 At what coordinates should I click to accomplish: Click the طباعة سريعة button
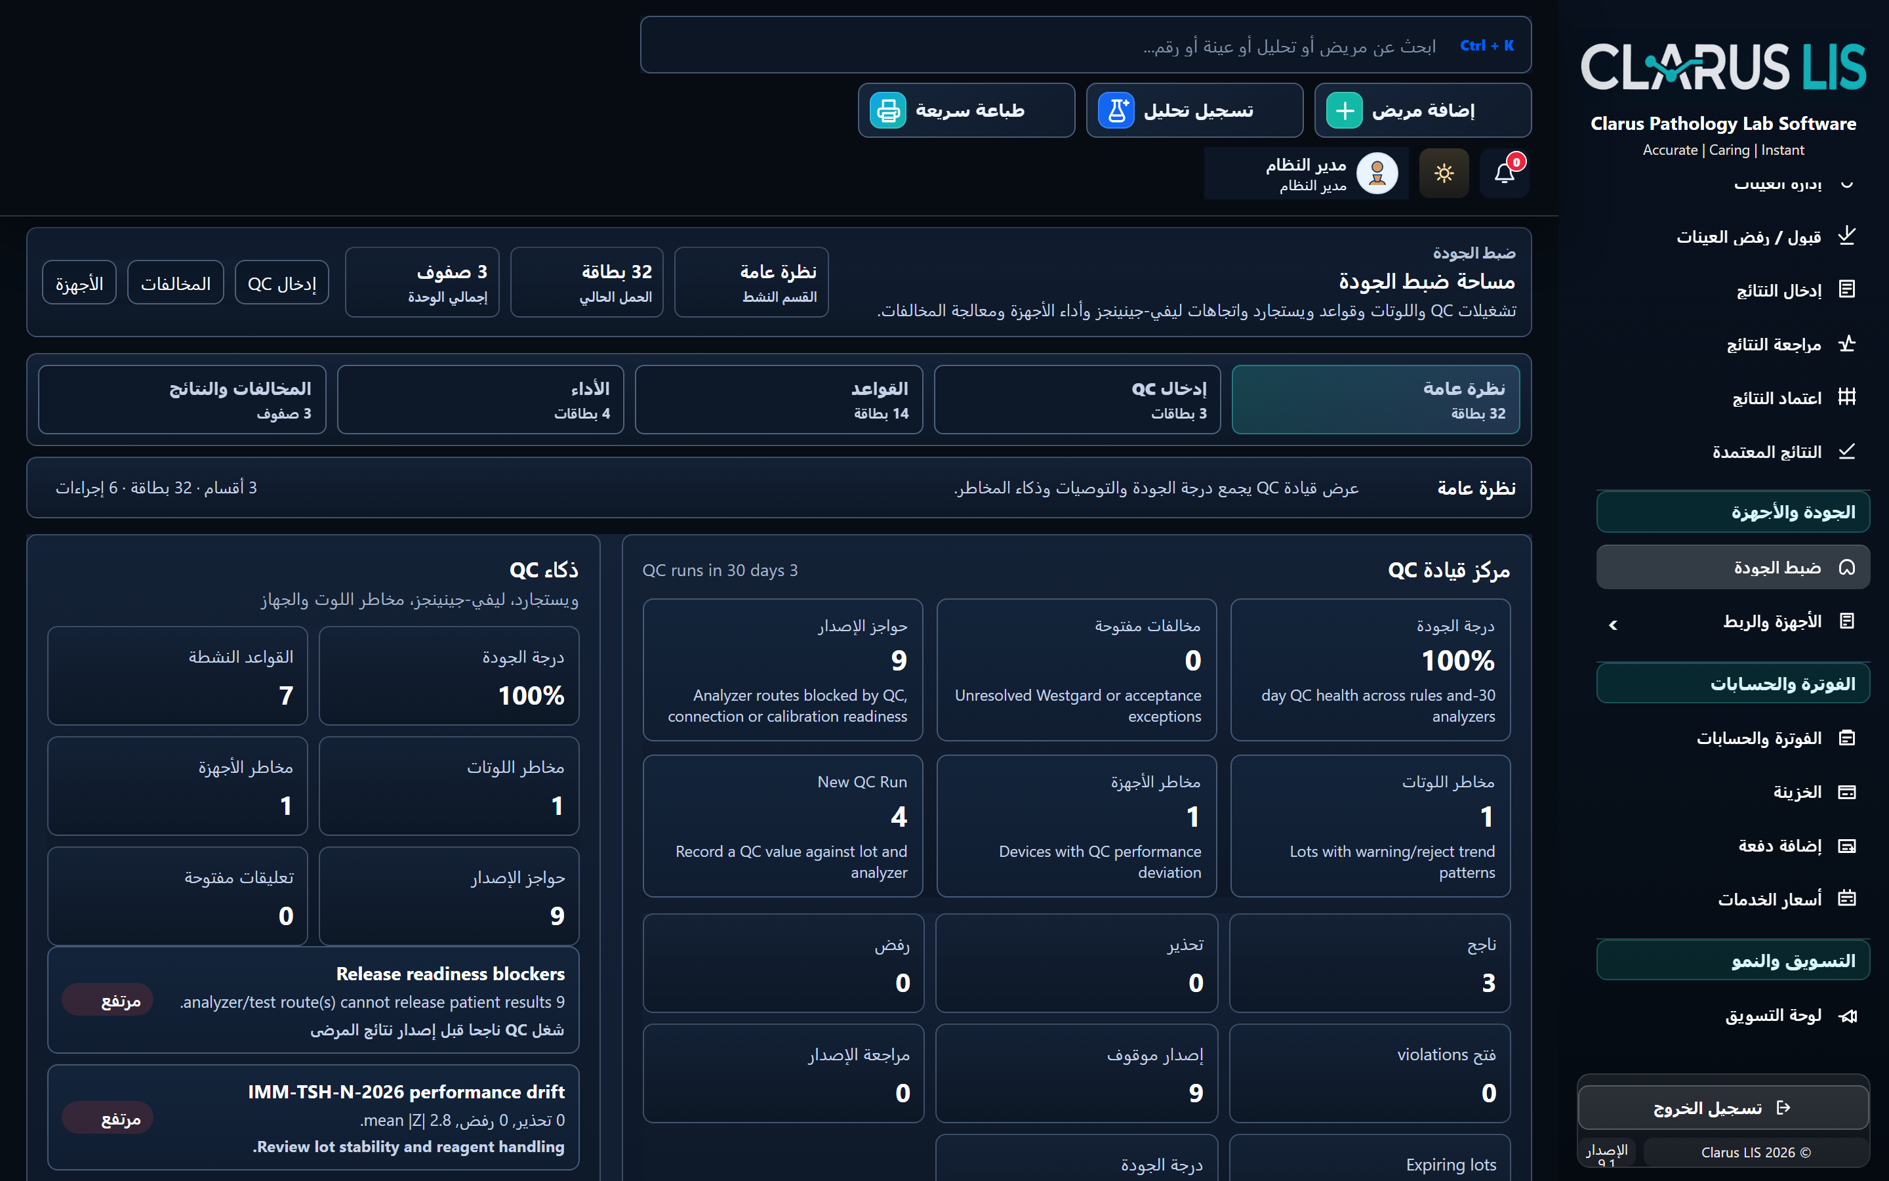[x=966, y=111]
